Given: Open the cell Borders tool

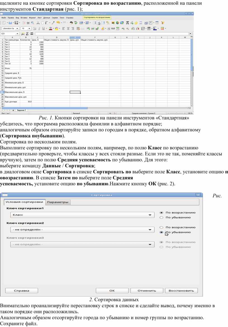Looking at the screenshot, I should click(x=143, y=28).
